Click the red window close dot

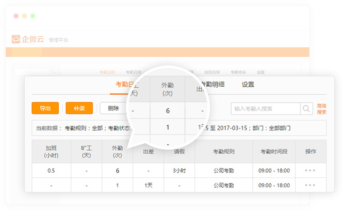coord(16,16)
